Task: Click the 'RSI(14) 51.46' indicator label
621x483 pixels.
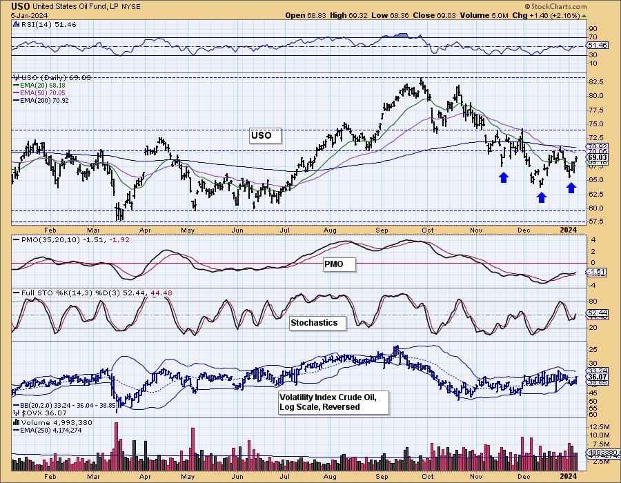Action: click(48, 24)
